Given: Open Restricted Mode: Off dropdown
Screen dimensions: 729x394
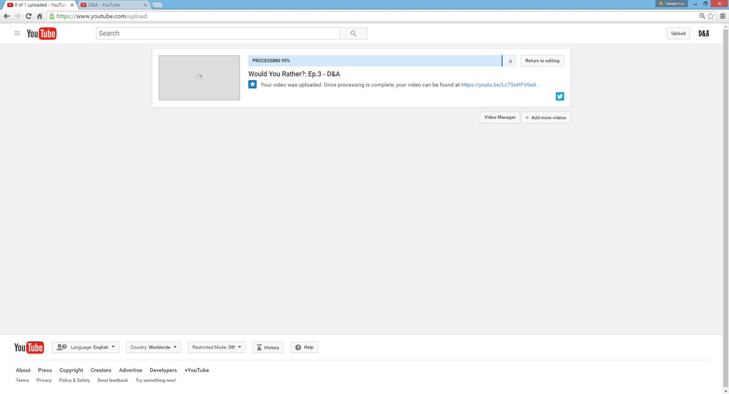Looking at the screenshot, I should click(x=216, y=347).
